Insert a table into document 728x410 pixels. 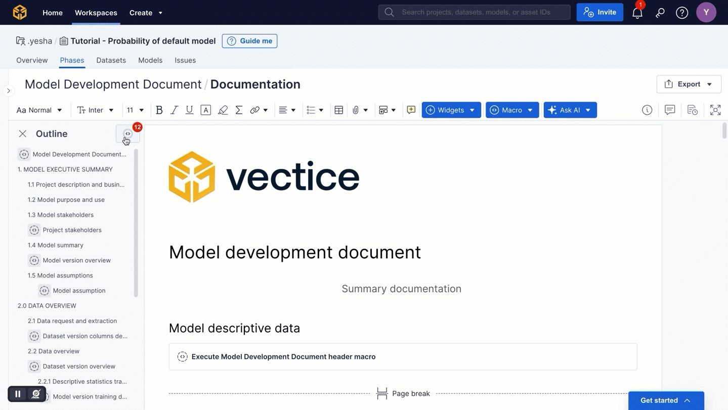tap(338, 110)
